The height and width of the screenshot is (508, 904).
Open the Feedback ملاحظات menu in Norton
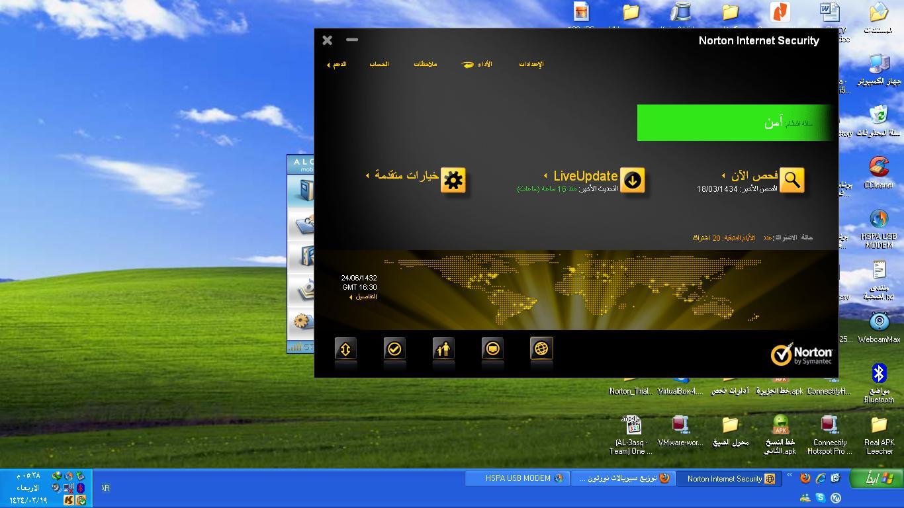(426, 64)
